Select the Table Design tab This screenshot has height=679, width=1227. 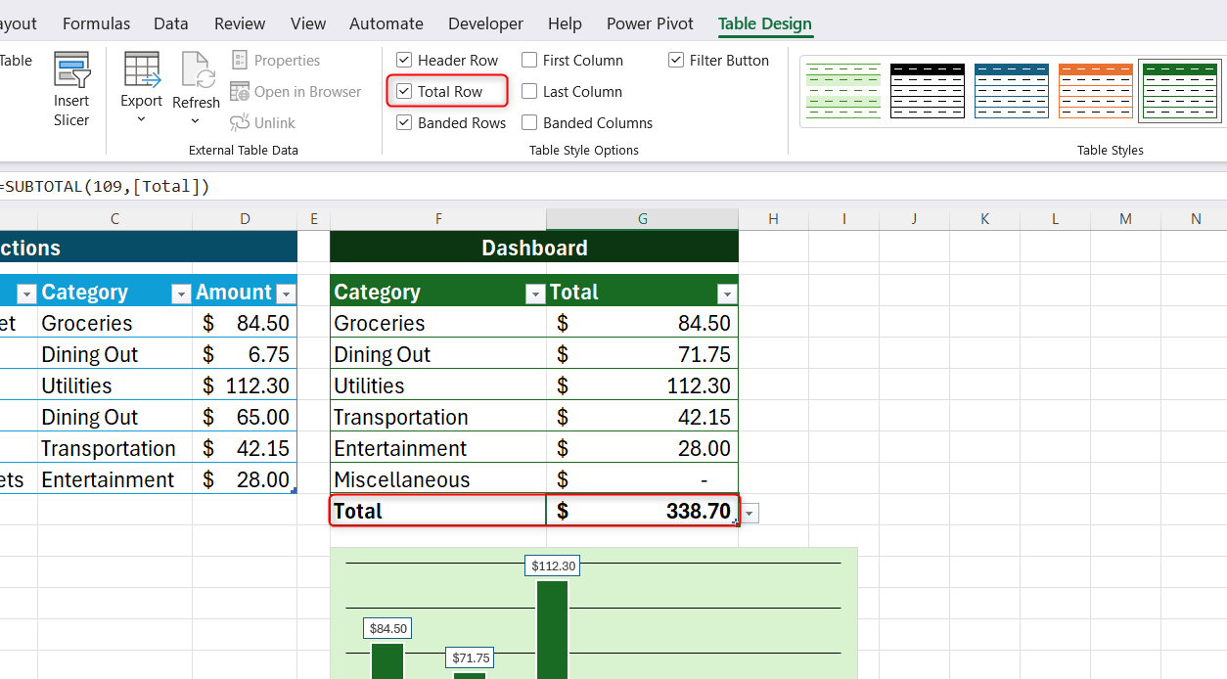(x=765, y=23)
